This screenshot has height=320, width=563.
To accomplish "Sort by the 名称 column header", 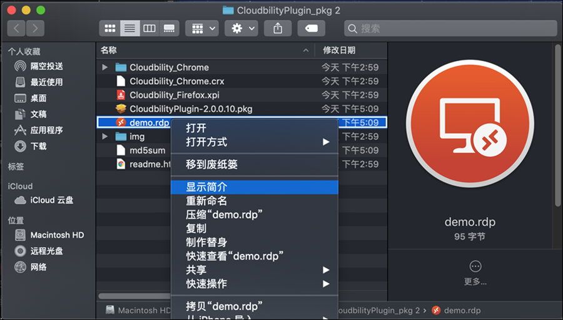I will (x=108, y=50).
